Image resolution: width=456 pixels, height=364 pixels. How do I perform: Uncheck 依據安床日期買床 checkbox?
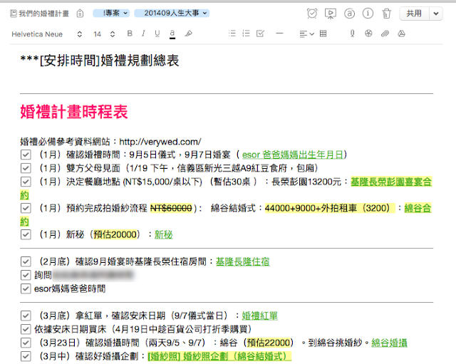tap(26, 329)
